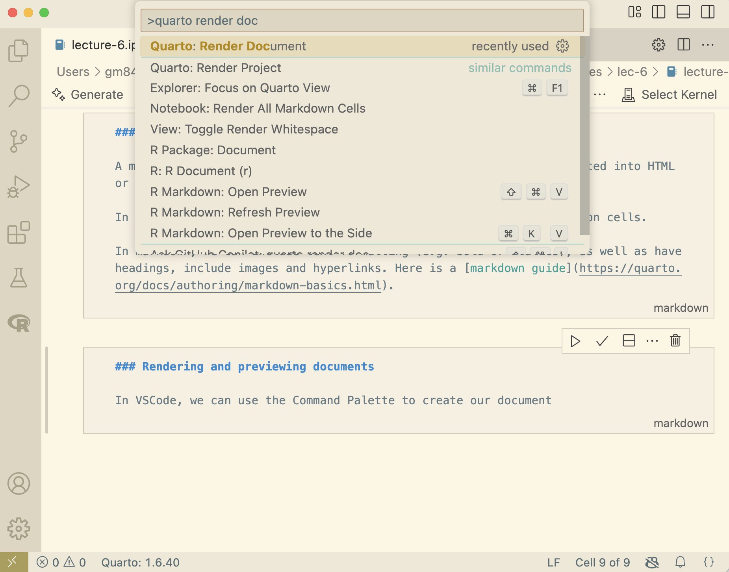Open the Accounts menu icon
The image size is (729, 572).
pos(19,483)
